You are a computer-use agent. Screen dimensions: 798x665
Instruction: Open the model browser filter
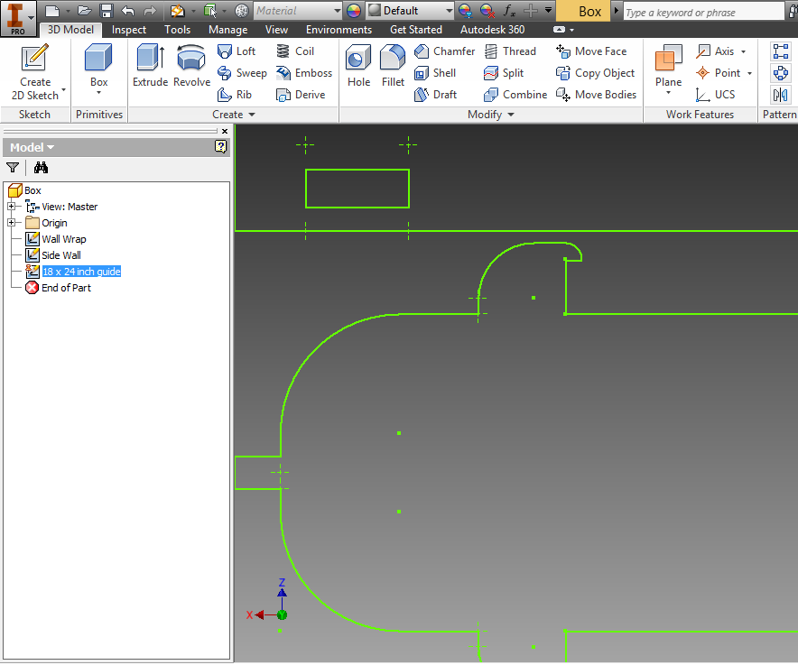click(x=13, y=168)
